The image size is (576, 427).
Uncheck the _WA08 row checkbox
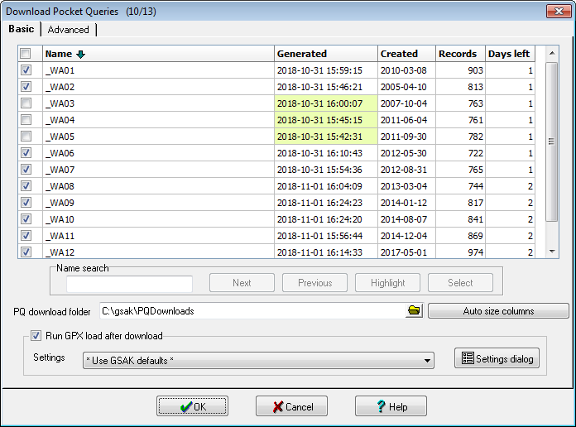[x=26, y=185]
